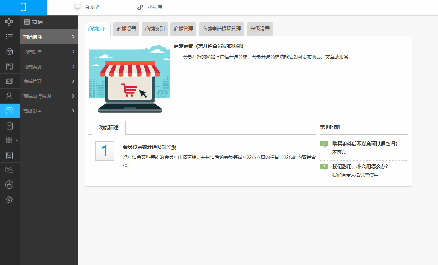Switch to the 小程序 top tab
438x265 pixels.
(150, 7)
